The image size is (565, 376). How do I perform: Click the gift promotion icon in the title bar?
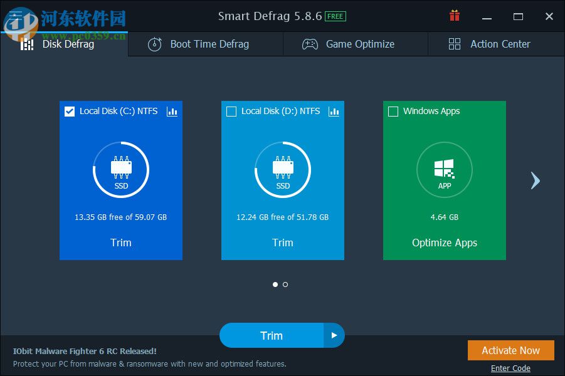click(454, 16)
